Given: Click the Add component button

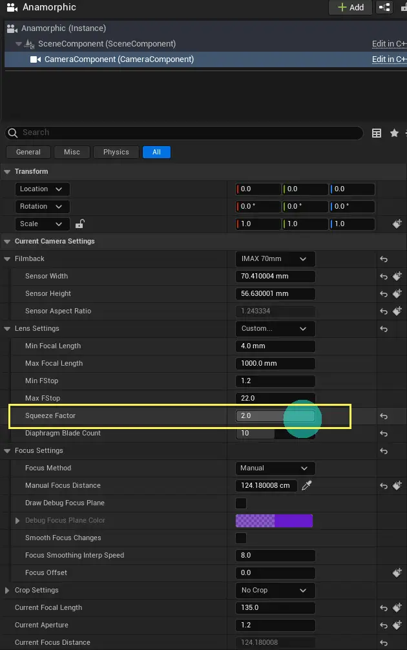Looking at the screenshot, I should [x=351, y=7].
